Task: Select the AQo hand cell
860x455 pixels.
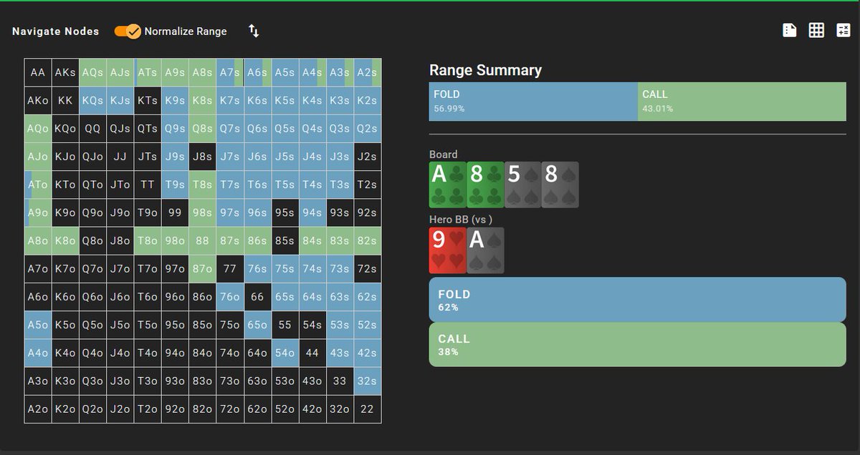Action: [x=38, y=129]
